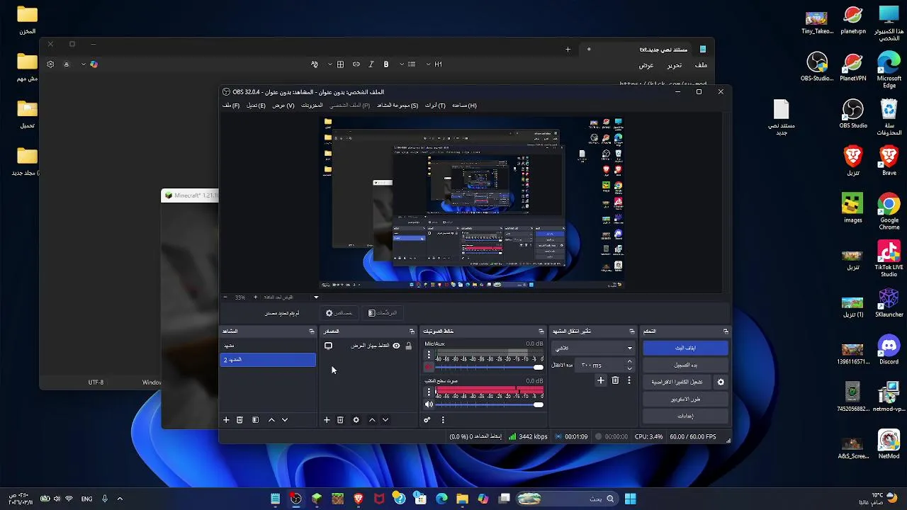This screenshot has width=907, height=510.
Task: Toggle italic in Notepad toolbar
Action: click(371, 64)
